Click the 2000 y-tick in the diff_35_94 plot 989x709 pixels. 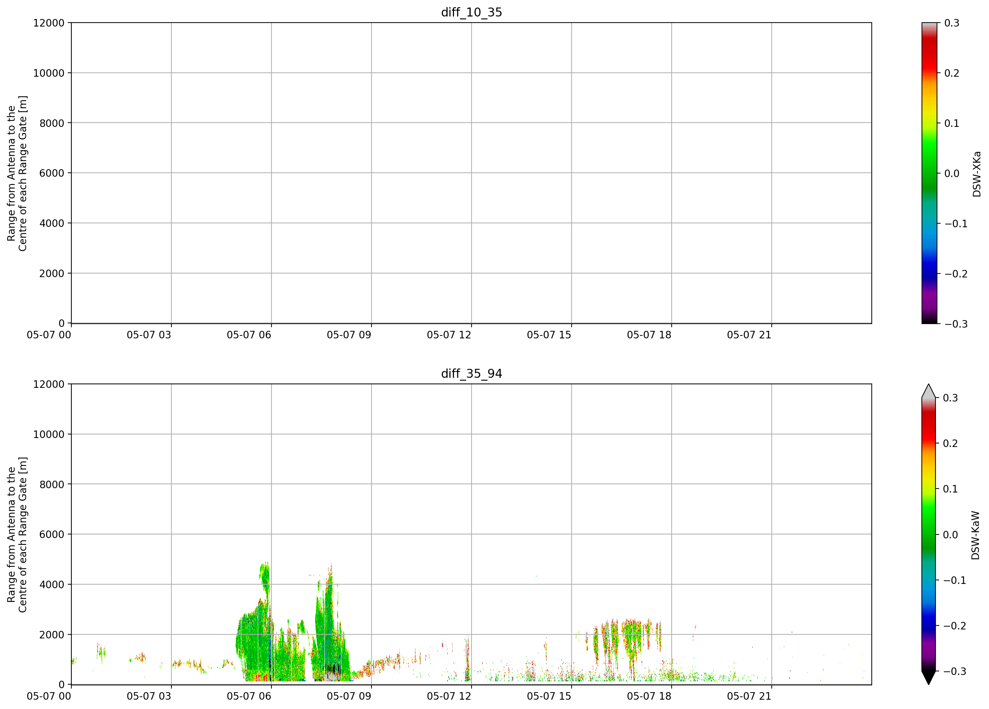(52, 635)
